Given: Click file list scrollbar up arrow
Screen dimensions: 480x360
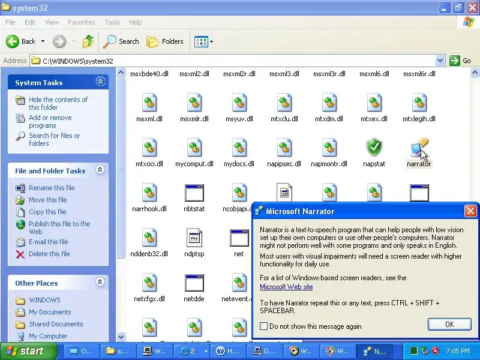Looking at the screenshot, I should coord(475,73).
